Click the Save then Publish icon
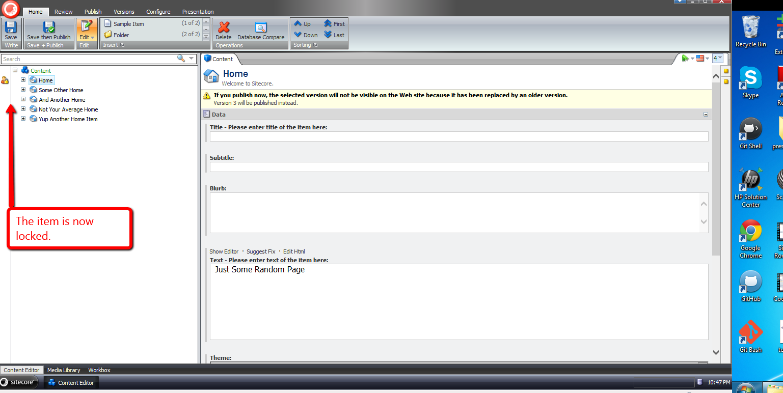Image resolution: width=783 pixels, height=393 pixels. 49,27
